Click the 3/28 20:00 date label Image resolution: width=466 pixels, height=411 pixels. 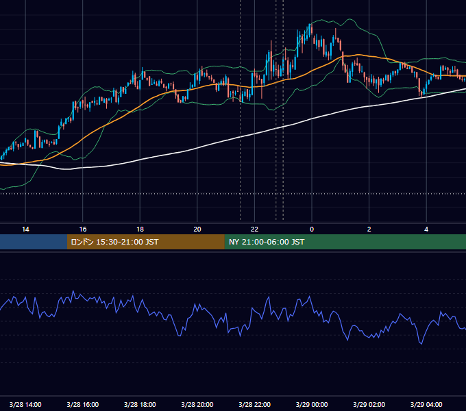coord(197,404)
